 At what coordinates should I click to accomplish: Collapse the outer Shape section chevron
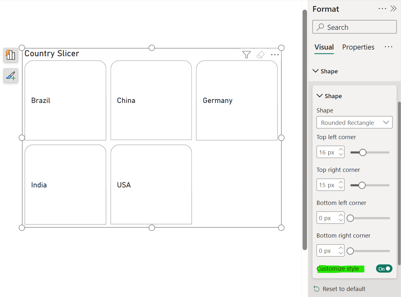316,71
